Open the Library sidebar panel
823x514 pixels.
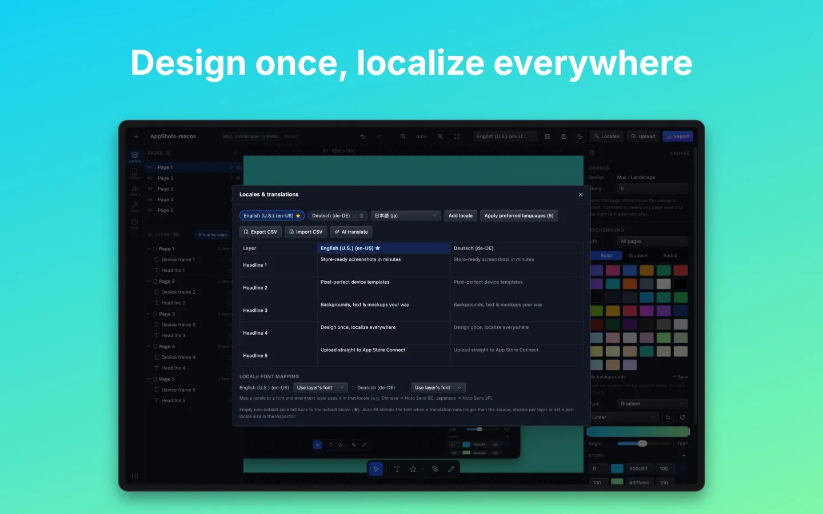(x=134, y=190)
